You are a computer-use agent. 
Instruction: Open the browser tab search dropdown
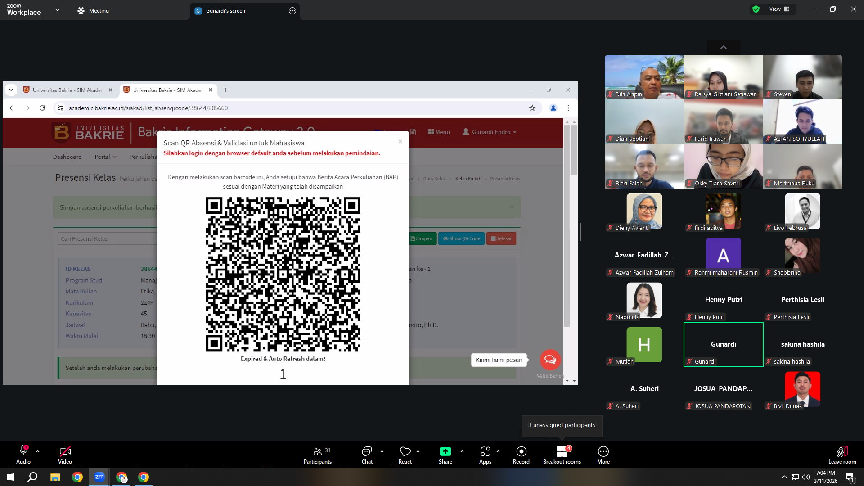coord(11,90)
